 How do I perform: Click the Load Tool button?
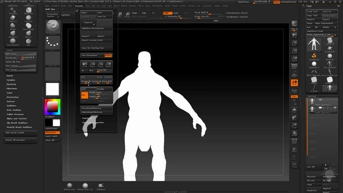pyautogui.click(x=314, y=12)
